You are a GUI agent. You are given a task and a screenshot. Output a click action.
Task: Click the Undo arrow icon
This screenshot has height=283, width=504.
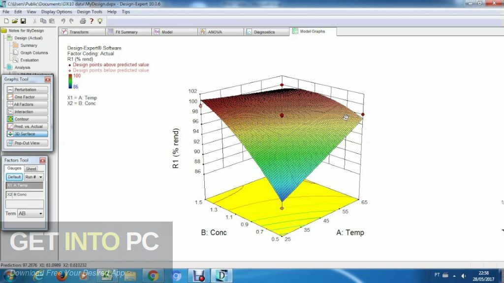tap(63, 21)
